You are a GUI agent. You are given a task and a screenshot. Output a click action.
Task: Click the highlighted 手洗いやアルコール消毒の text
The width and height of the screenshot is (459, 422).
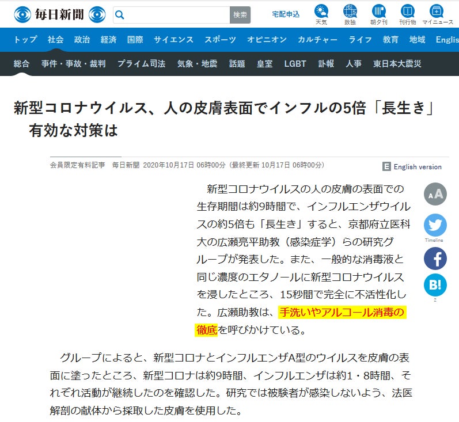tap(342, 313)
